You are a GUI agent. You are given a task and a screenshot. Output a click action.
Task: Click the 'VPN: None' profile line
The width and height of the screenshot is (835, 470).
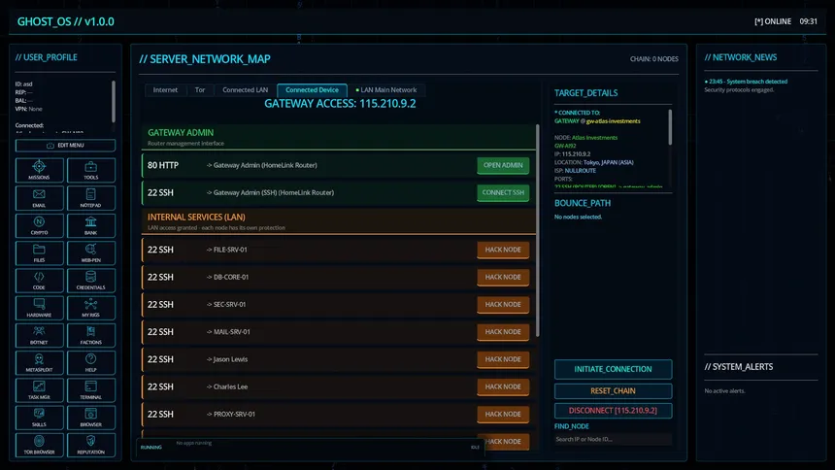(x=29, y=109)
